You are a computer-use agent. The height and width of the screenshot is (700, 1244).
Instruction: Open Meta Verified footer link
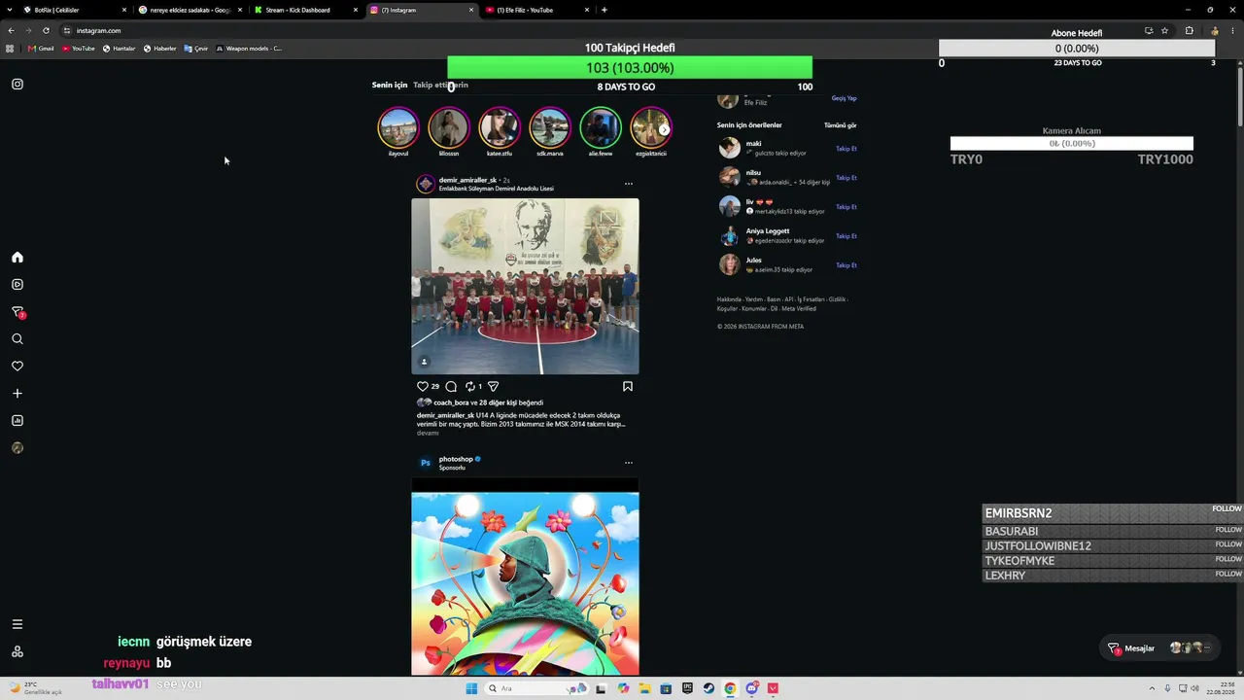(x=799, y=308)
